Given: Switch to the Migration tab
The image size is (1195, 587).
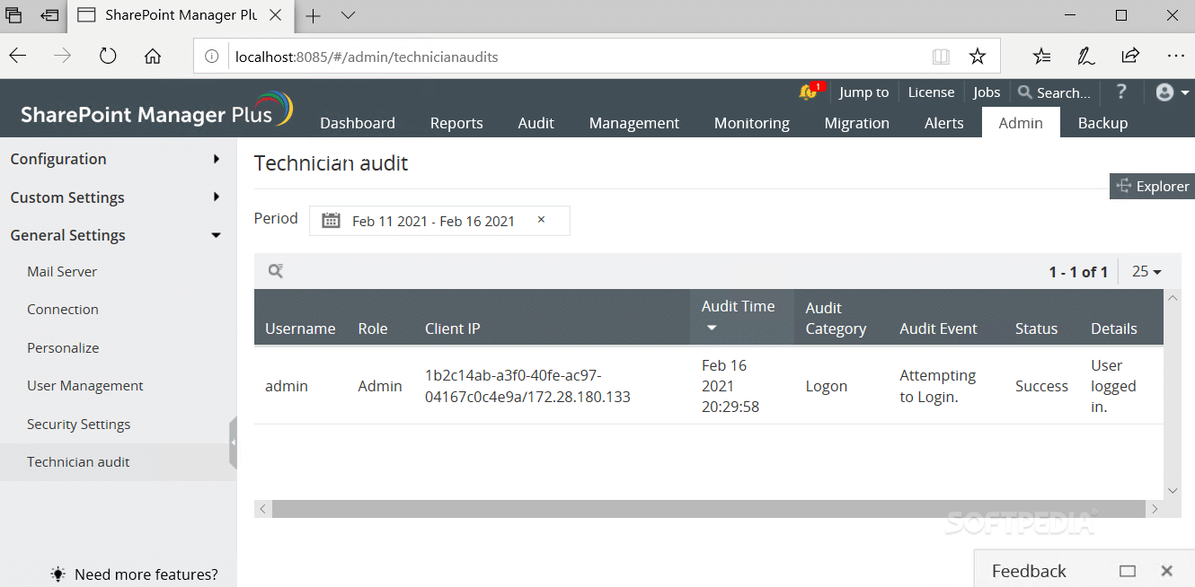Looking at the screenshot, I should 857,123.
